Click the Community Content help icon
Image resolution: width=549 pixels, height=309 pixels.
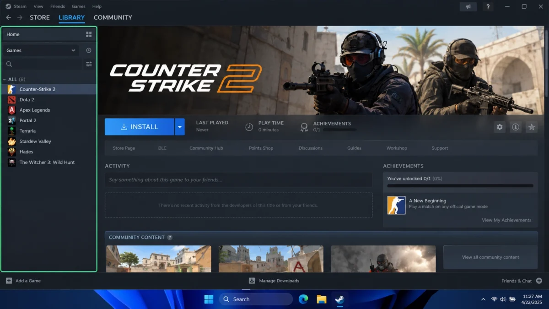tap(170, 237)
